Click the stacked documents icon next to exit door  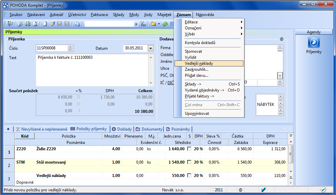point(20,24)
